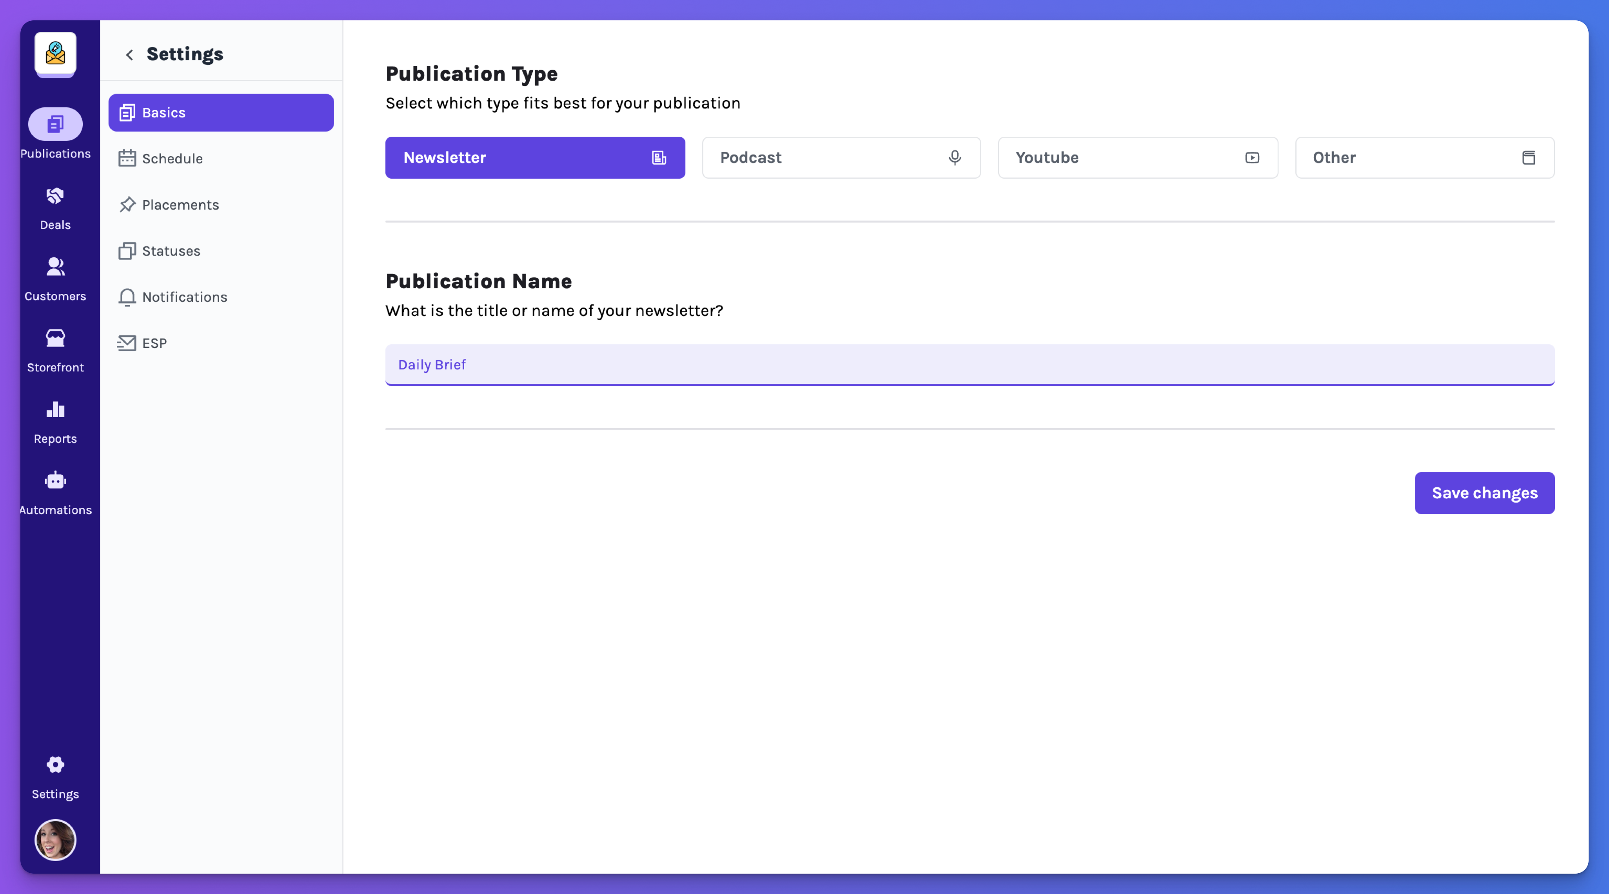1609x894 pixels.
Task: Open Automations robot icon
Action: (56, 480)
